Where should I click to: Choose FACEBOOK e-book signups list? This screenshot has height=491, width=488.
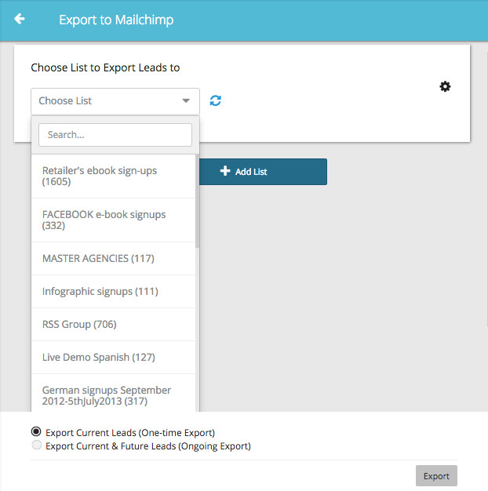(114, 220)
